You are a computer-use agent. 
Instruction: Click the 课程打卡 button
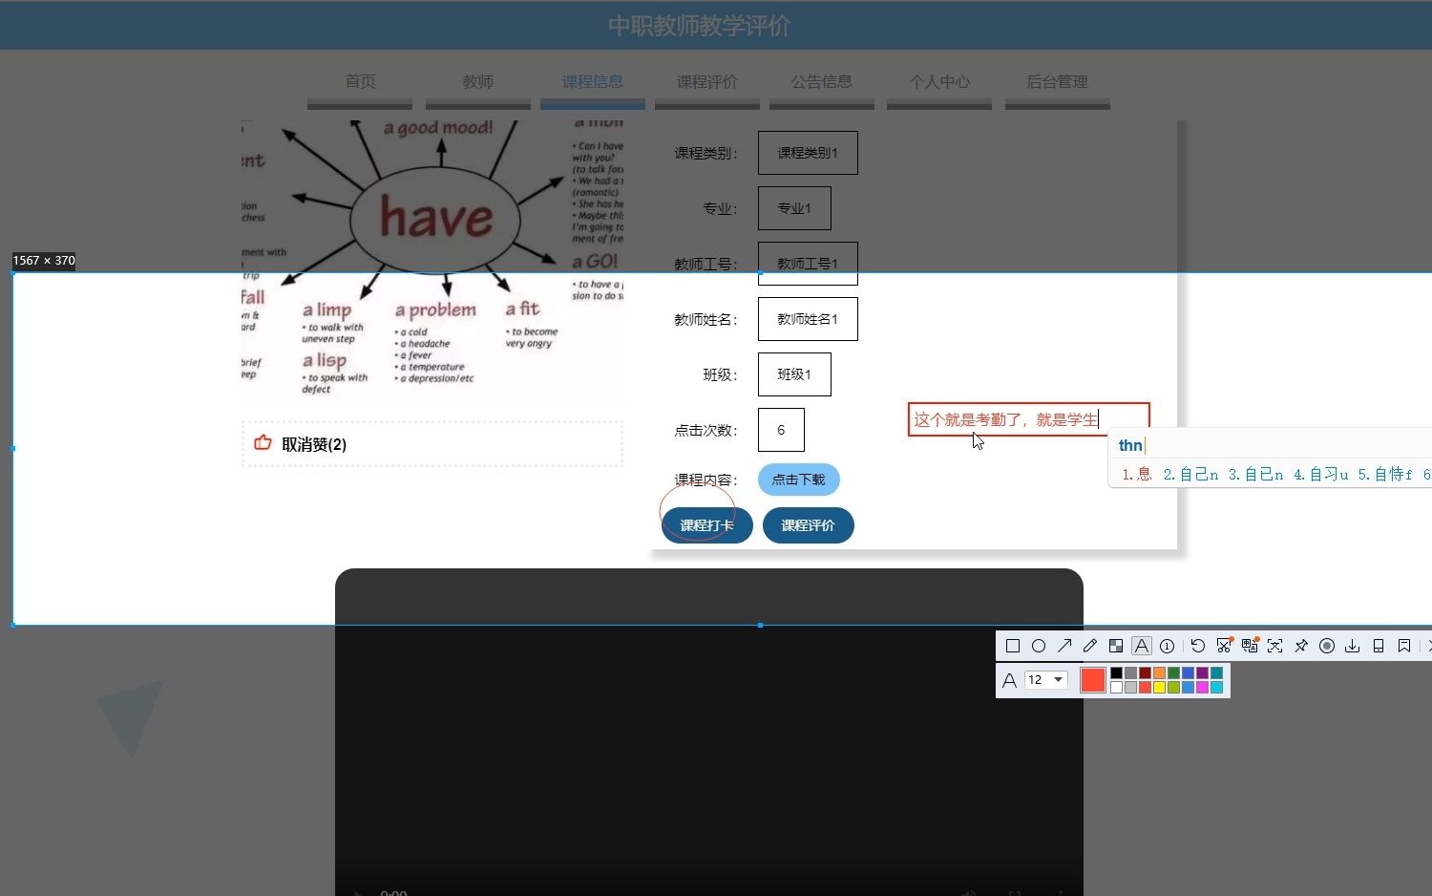point(705,524)
